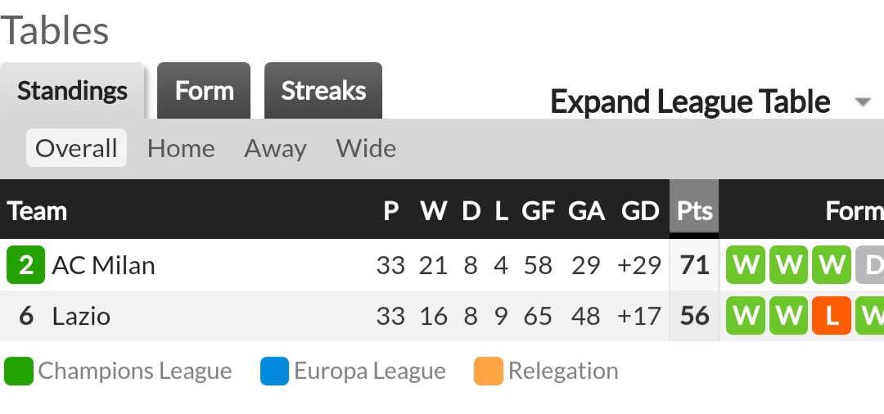Click AC Milan's green position 2 badge
This screenshot has height=414, width=884.
[25, 265]
